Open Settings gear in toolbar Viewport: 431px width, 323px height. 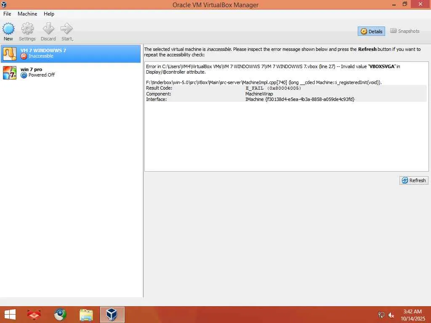tap(27, 29)
